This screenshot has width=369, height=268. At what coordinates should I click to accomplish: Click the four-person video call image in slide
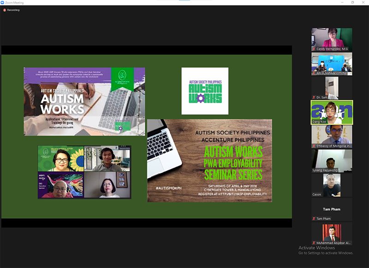tap(84, 172)
